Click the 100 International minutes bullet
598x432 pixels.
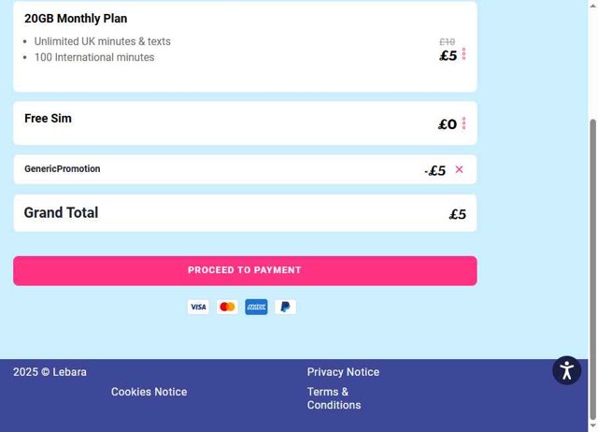94,58
